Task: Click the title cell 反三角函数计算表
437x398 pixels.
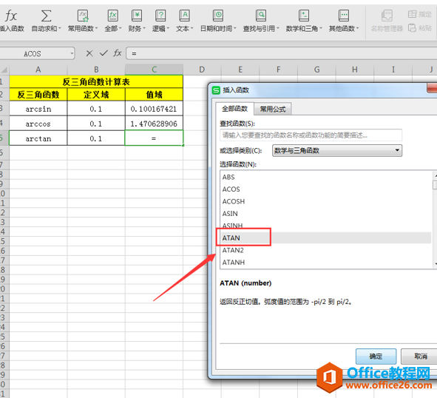Action: [x=96, y=81]
